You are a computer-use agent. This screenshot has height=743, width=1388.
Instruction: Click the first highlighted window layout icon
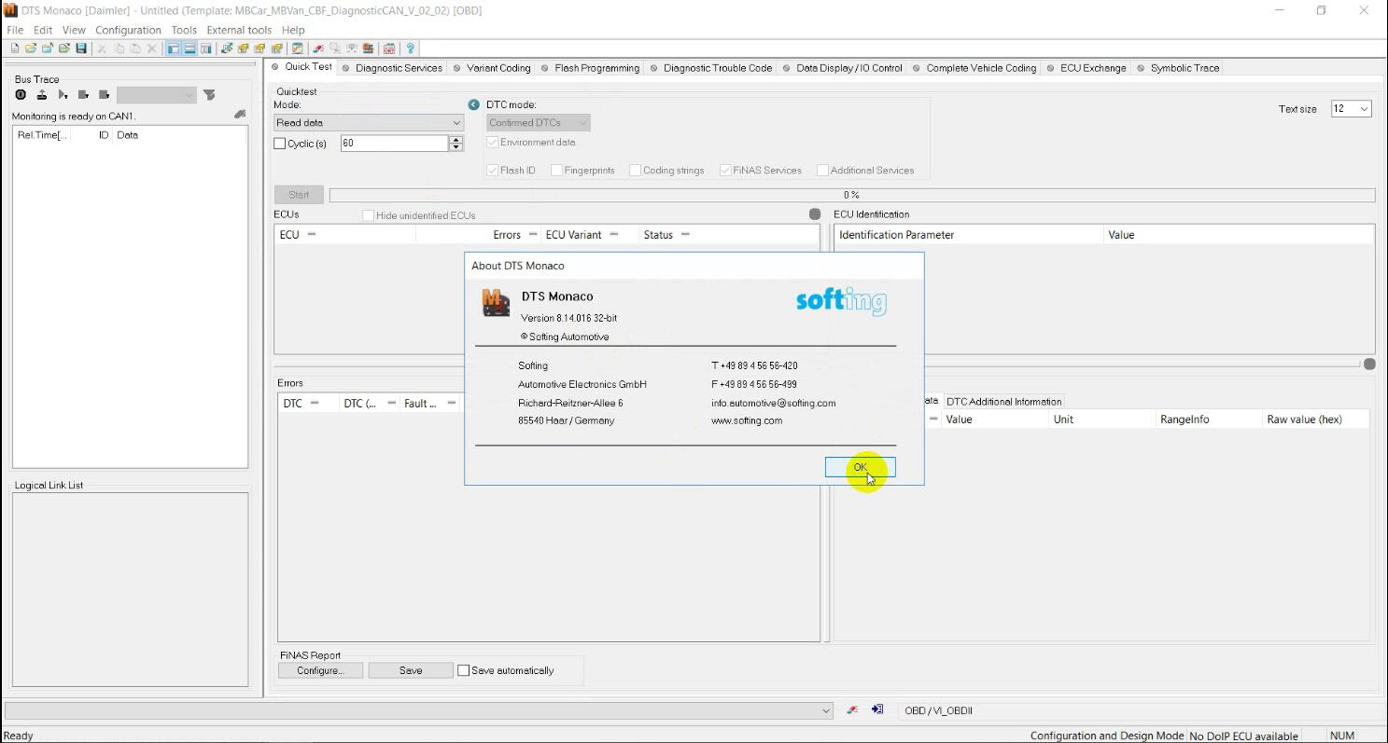click(174, 48)
